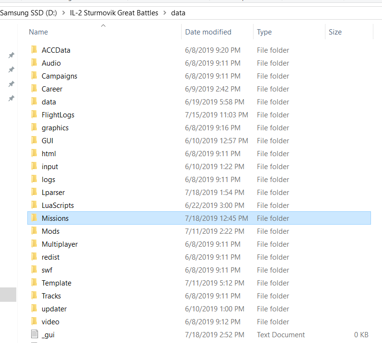Viewport: 382px width, 343px height.
Task: Select the LuaScripts folder name
Action: [x=58, y=205]
